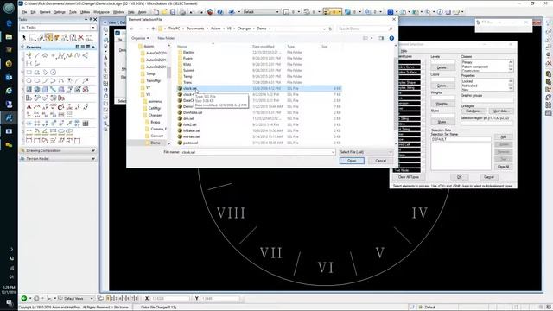553x311 pixels.
Task: Select the Element Selection arrow tool in Tasks
Action: coord(24,37)
